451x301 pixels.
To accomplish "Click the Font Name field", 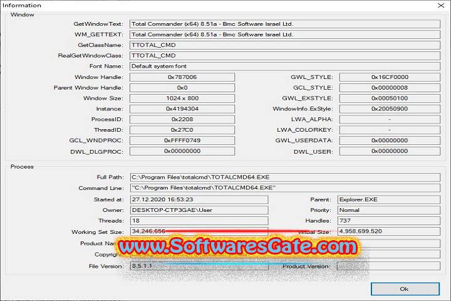I will (285, 66).
